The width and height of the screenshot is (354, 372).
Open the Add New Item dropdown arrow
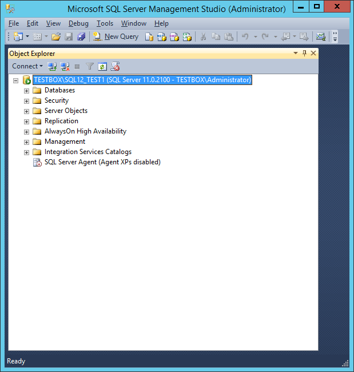point(46,37)
